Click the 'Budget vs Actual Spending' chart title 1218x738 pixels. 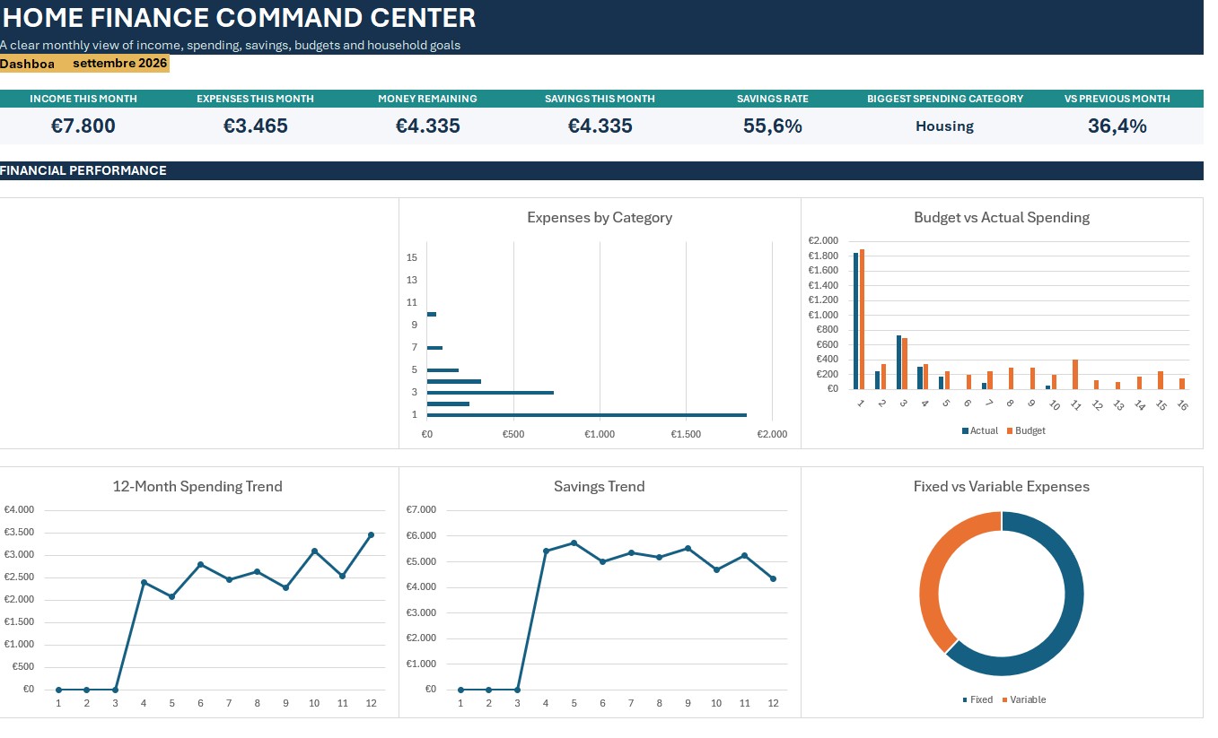pyautogui.click(x=1002, y=217)
